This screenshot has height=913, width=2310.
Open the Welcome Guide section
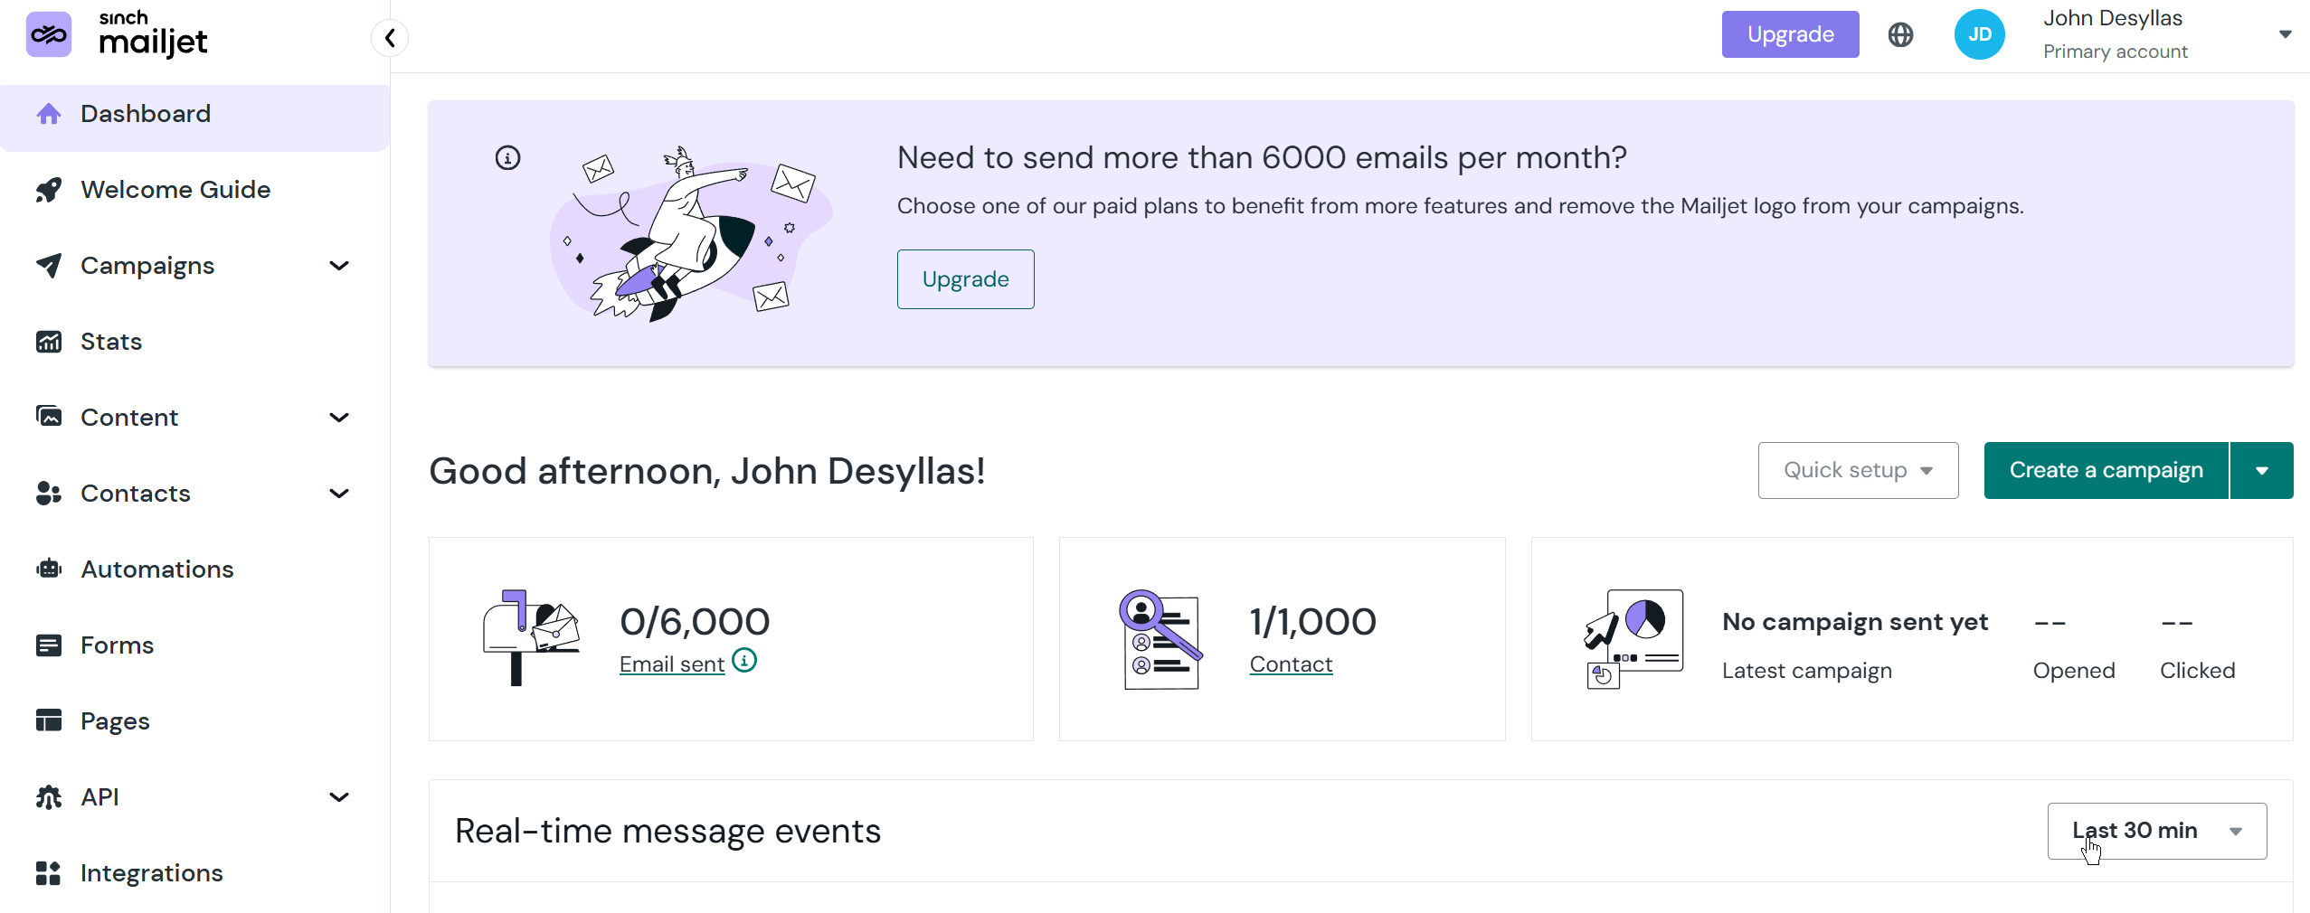(175, 190)
